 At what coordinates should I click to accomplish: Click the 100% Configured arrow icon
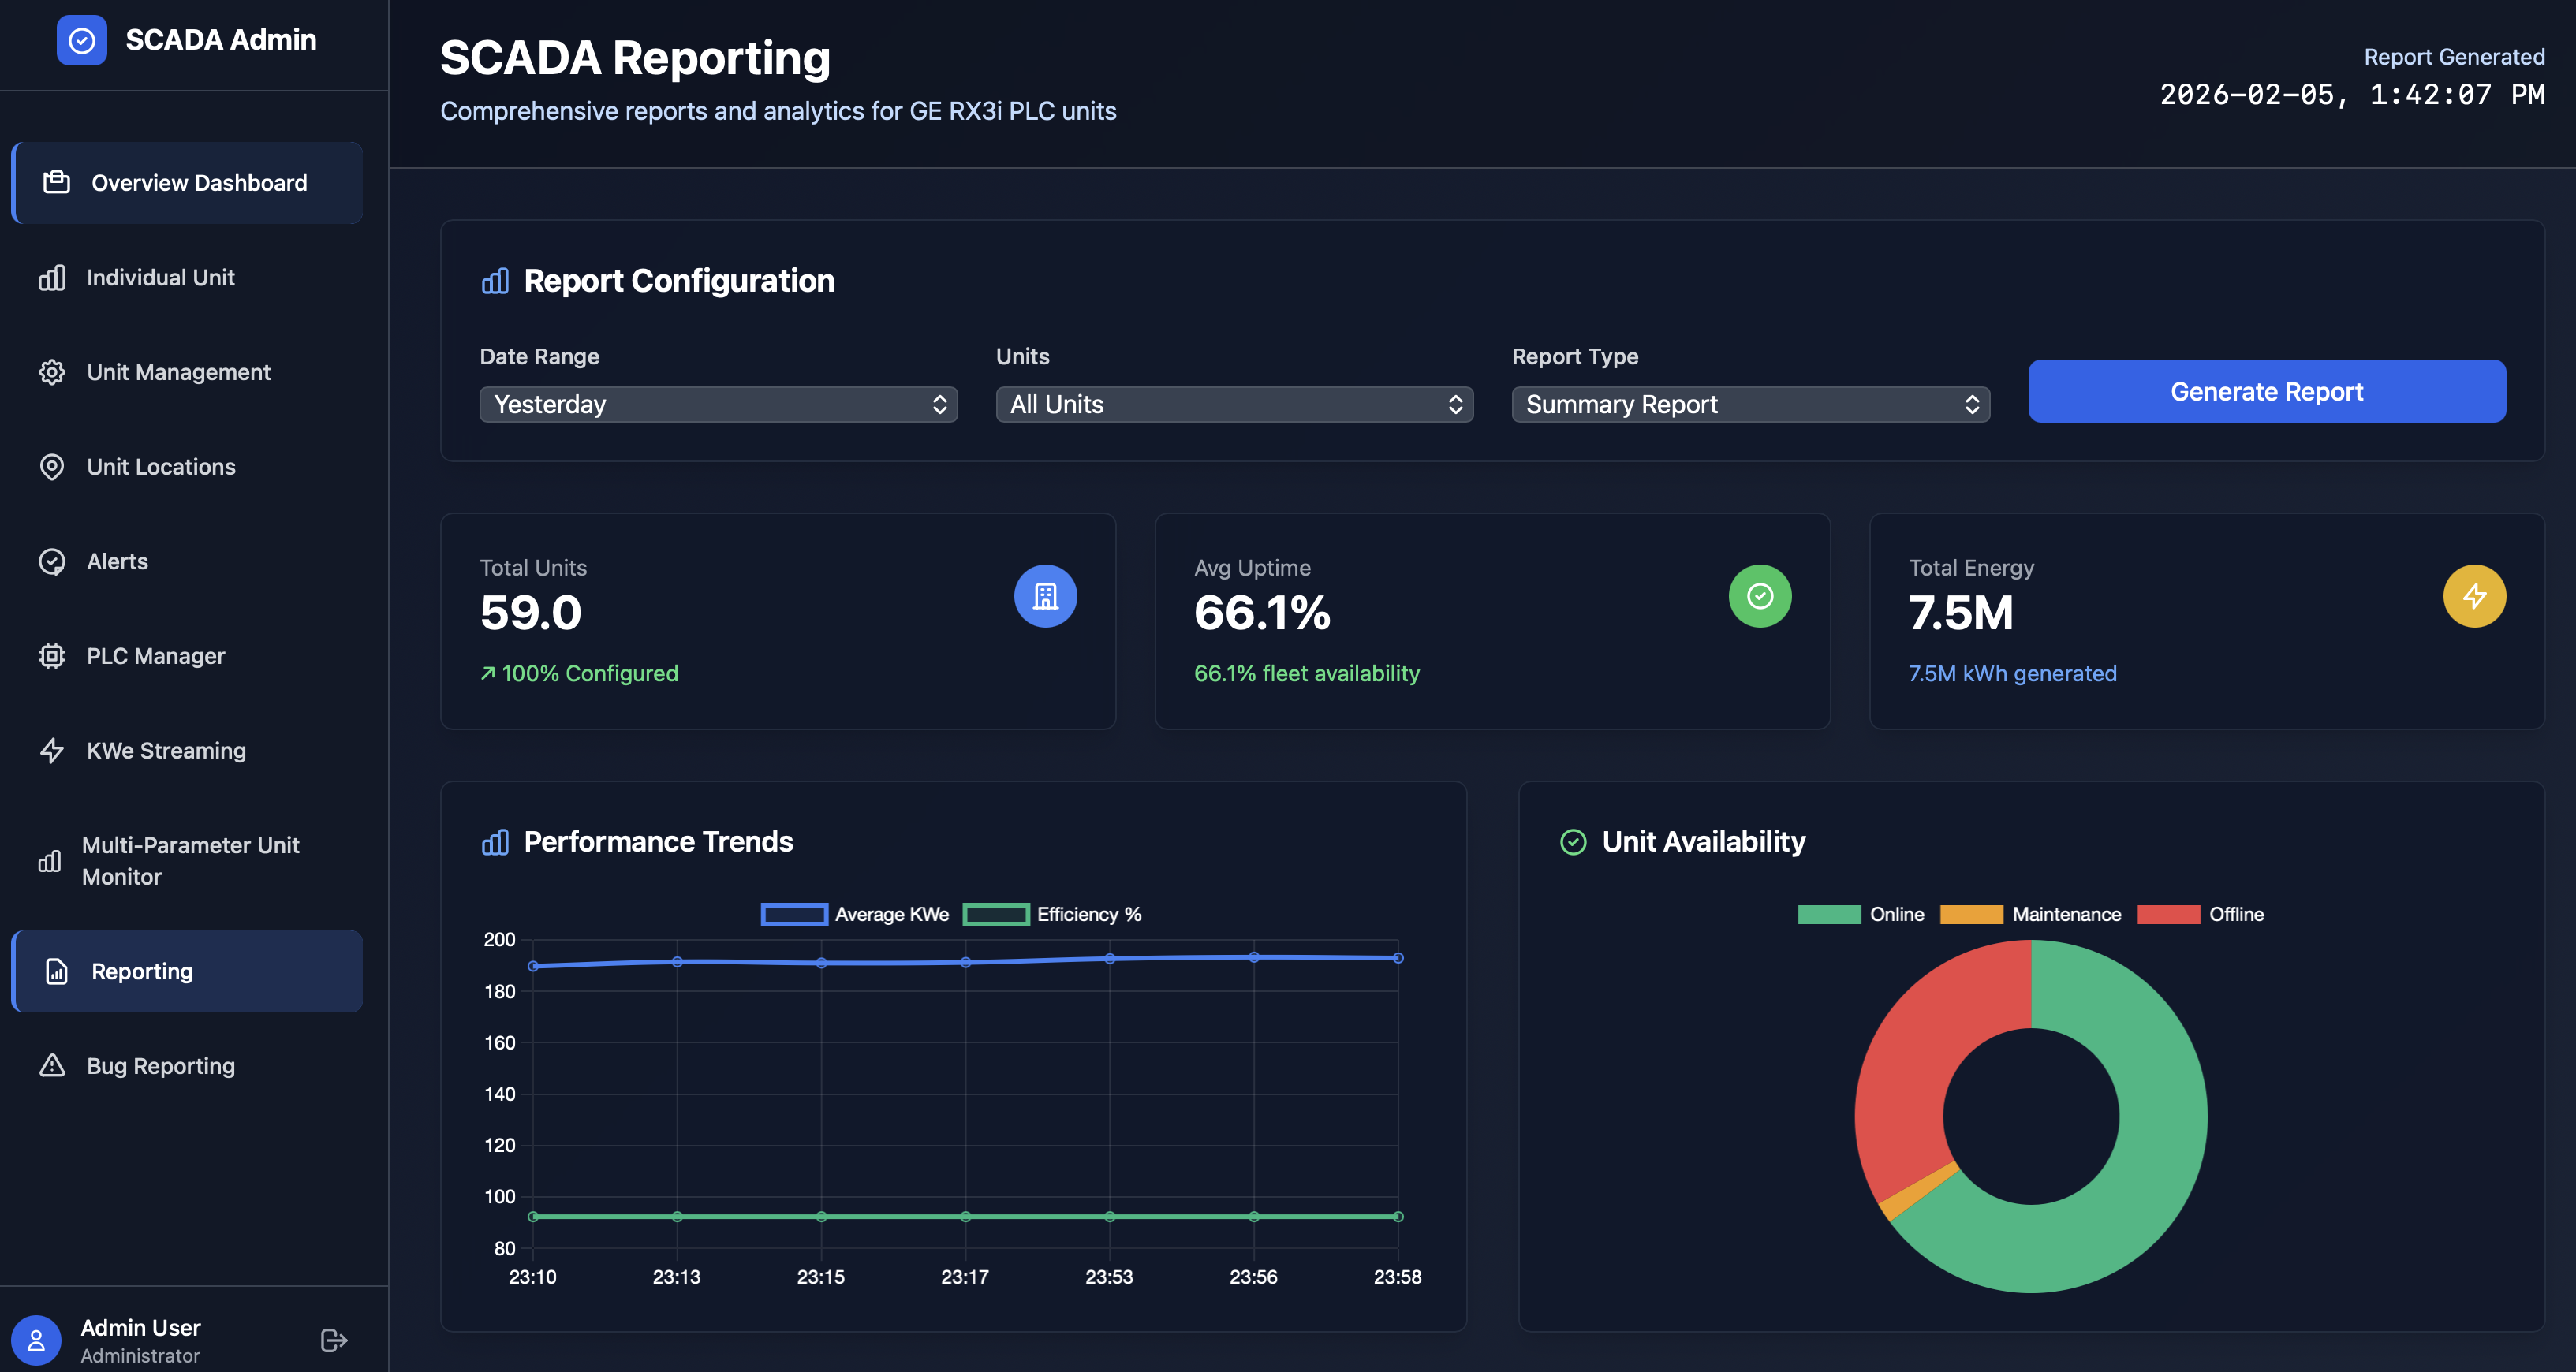(x=488, y=674)
